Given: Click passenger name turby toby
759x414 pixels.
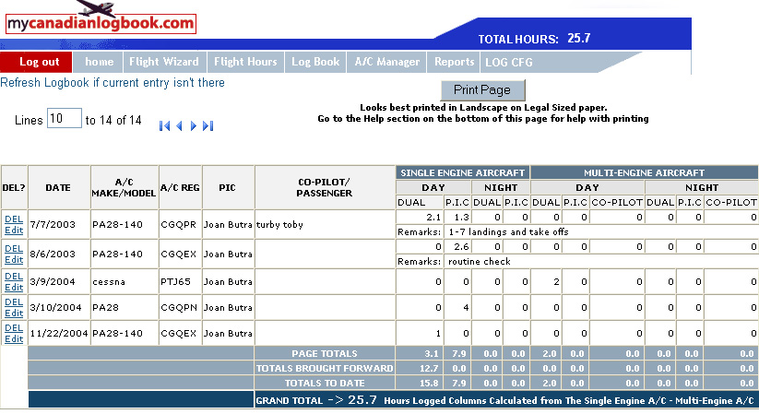Looking at the screenshot, I should pyautogui.click(x=279, y=225).
